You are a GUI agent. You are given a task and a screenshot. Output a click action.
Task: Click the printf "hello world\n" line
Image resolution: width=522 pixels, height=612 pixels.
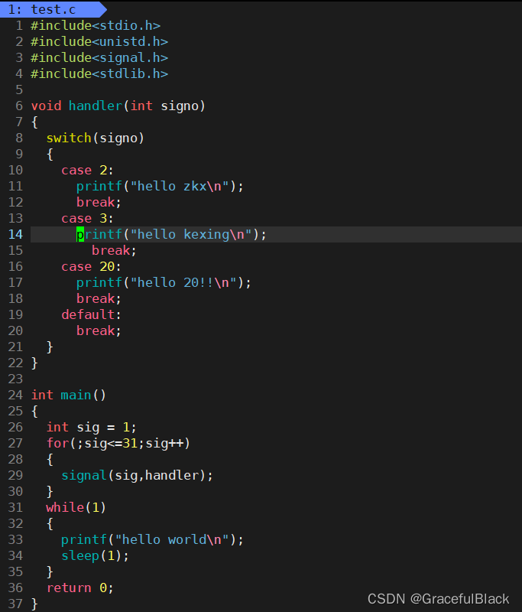pyautogui.click(x=152, y=540)
